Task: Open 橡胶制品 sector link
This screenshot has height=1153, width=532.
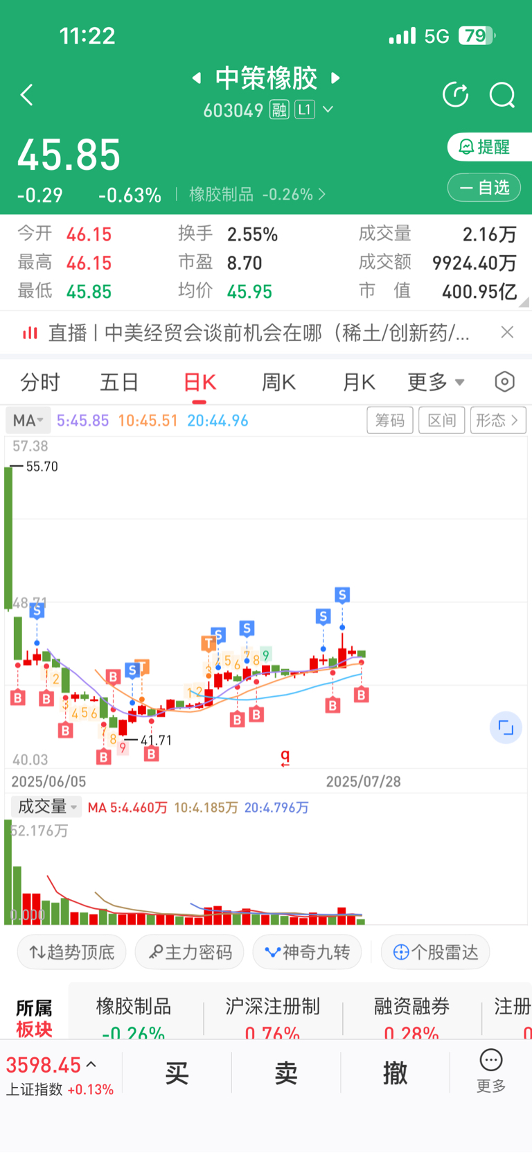Action: [x=258, y=194]
